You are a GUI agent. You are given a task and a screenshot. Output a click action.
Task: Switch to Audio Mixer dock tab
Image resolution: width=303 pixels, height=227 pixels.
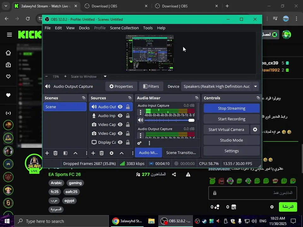(148, 153)
